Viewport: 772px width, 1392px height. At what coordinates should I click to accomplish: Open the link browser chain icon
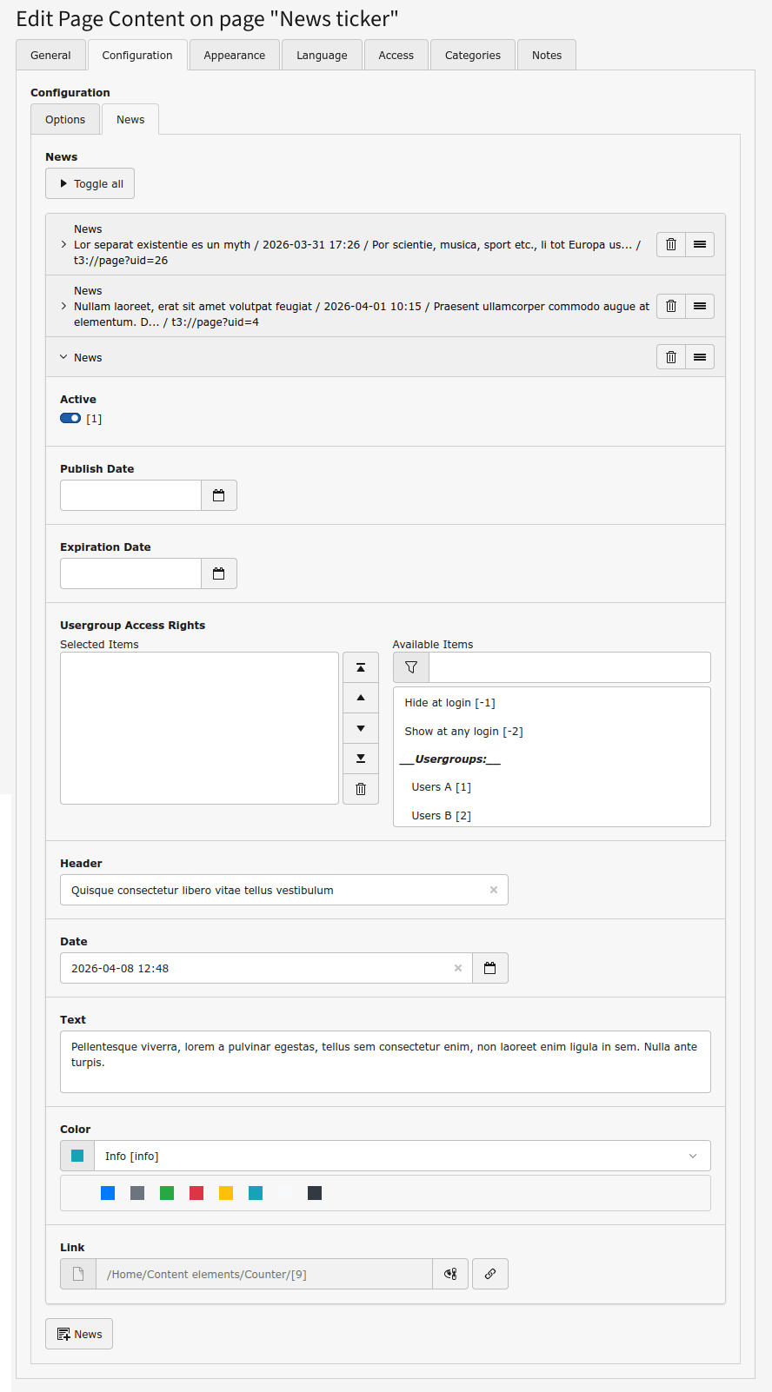490,1274
